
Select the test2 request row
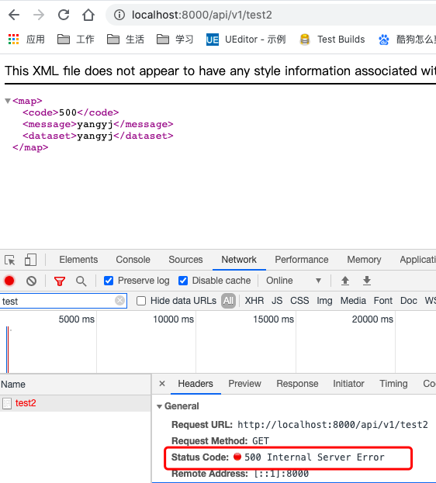point(75,403)
